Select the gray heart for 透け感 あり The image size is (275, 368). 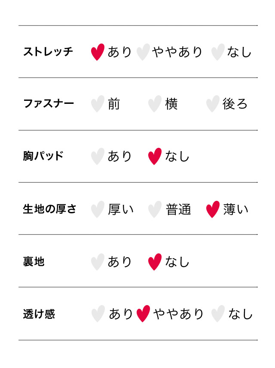[98, 314]
